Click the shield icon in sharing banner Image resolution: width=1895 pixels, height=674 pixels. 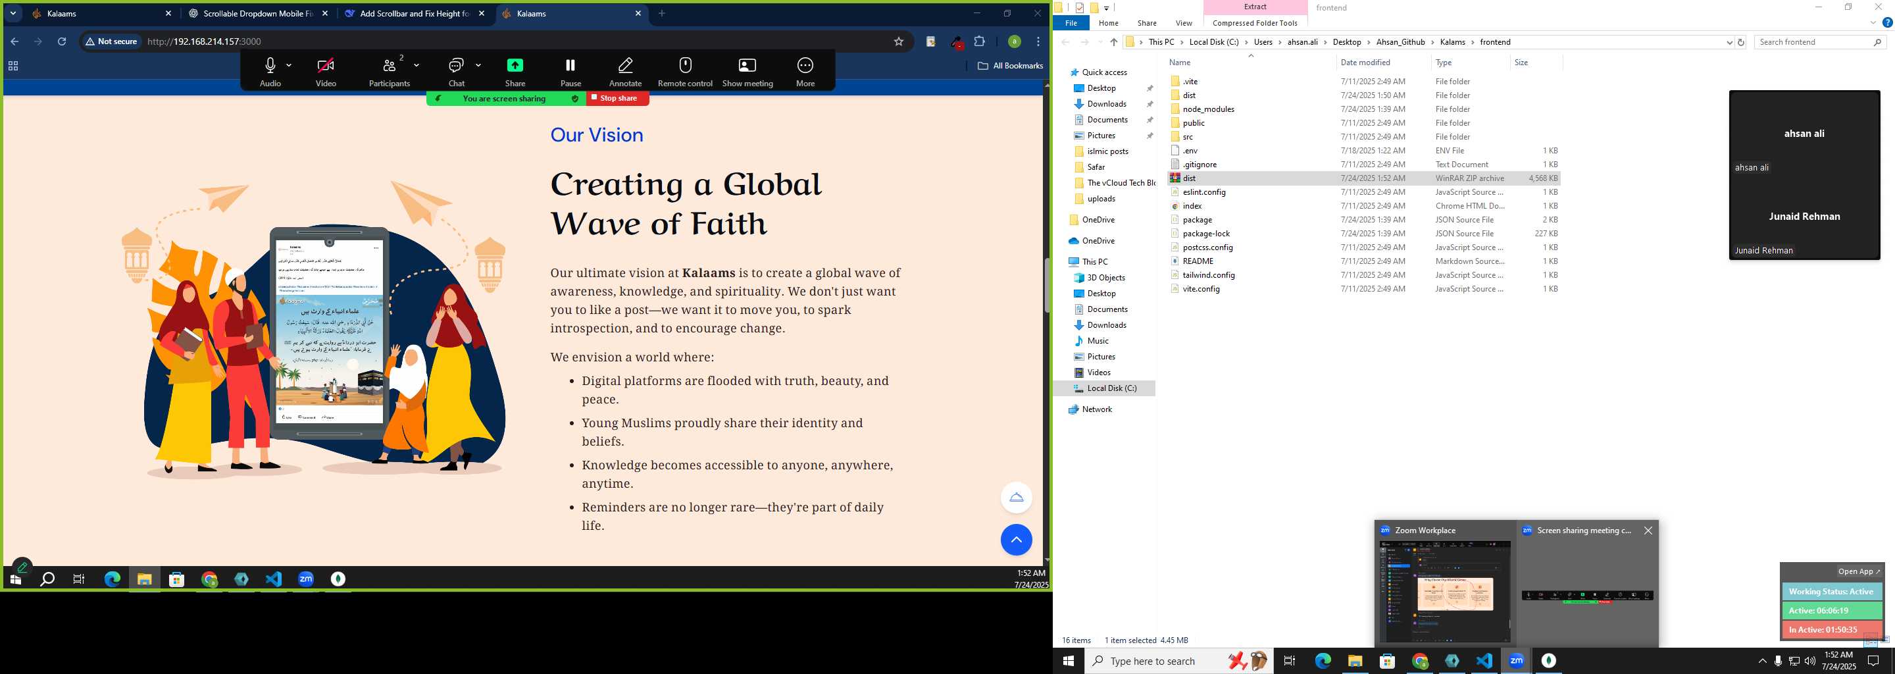tap(574, 98)
